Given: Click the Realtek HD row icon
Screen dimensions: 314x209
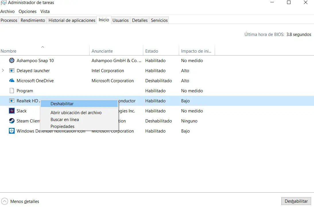Looking at the screenshot, I should [x=12, y=101].
